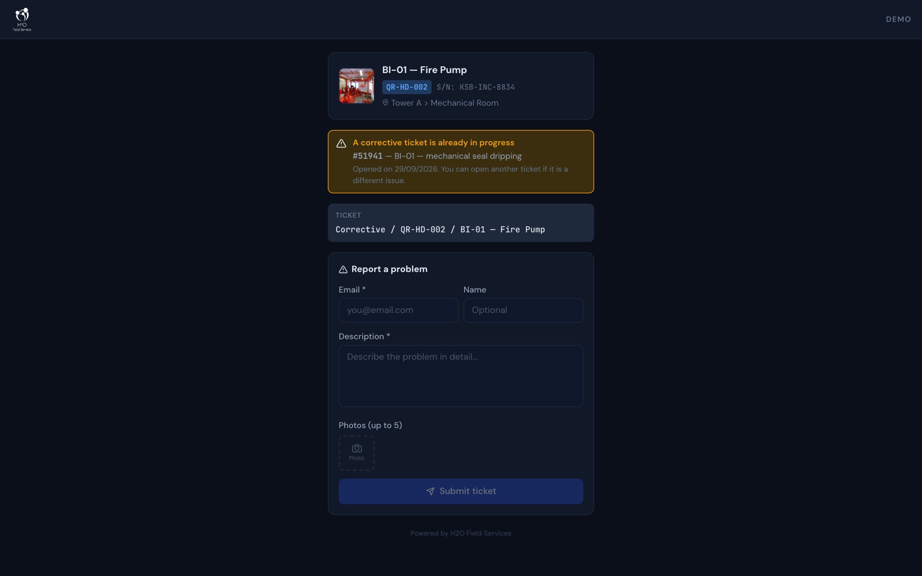The height and width of the screenshot is (576, 922).
Task: Click the location pin icon
Action: point(386,103)
